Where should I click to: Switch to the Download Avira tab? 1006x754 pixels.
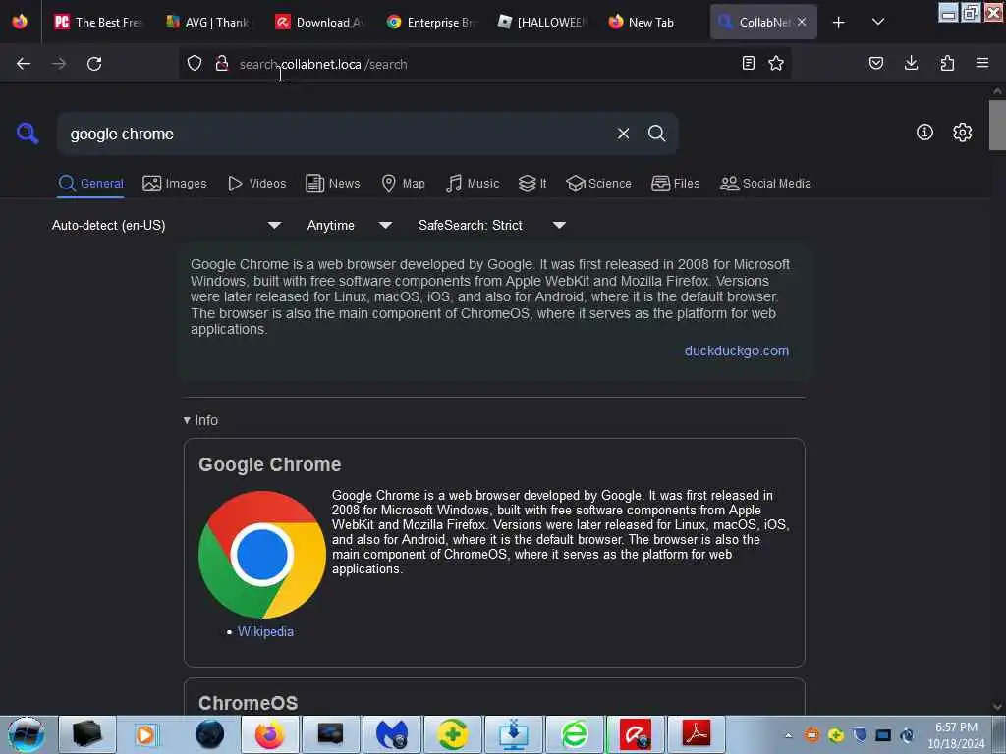319,22
